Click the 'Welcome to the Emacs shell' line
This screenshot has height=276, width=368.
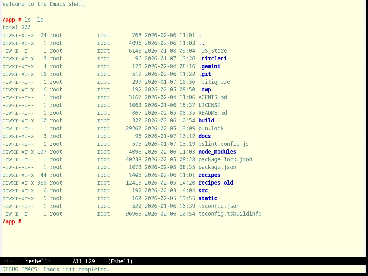[x=43, y=4]
